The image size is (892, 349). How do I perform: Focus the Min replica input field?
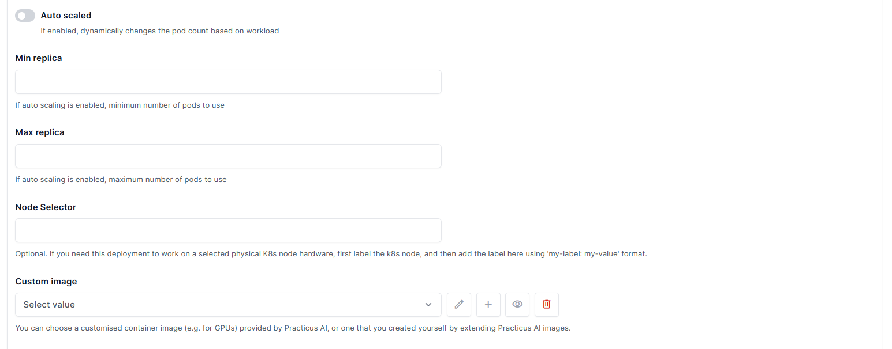point(228,82)
